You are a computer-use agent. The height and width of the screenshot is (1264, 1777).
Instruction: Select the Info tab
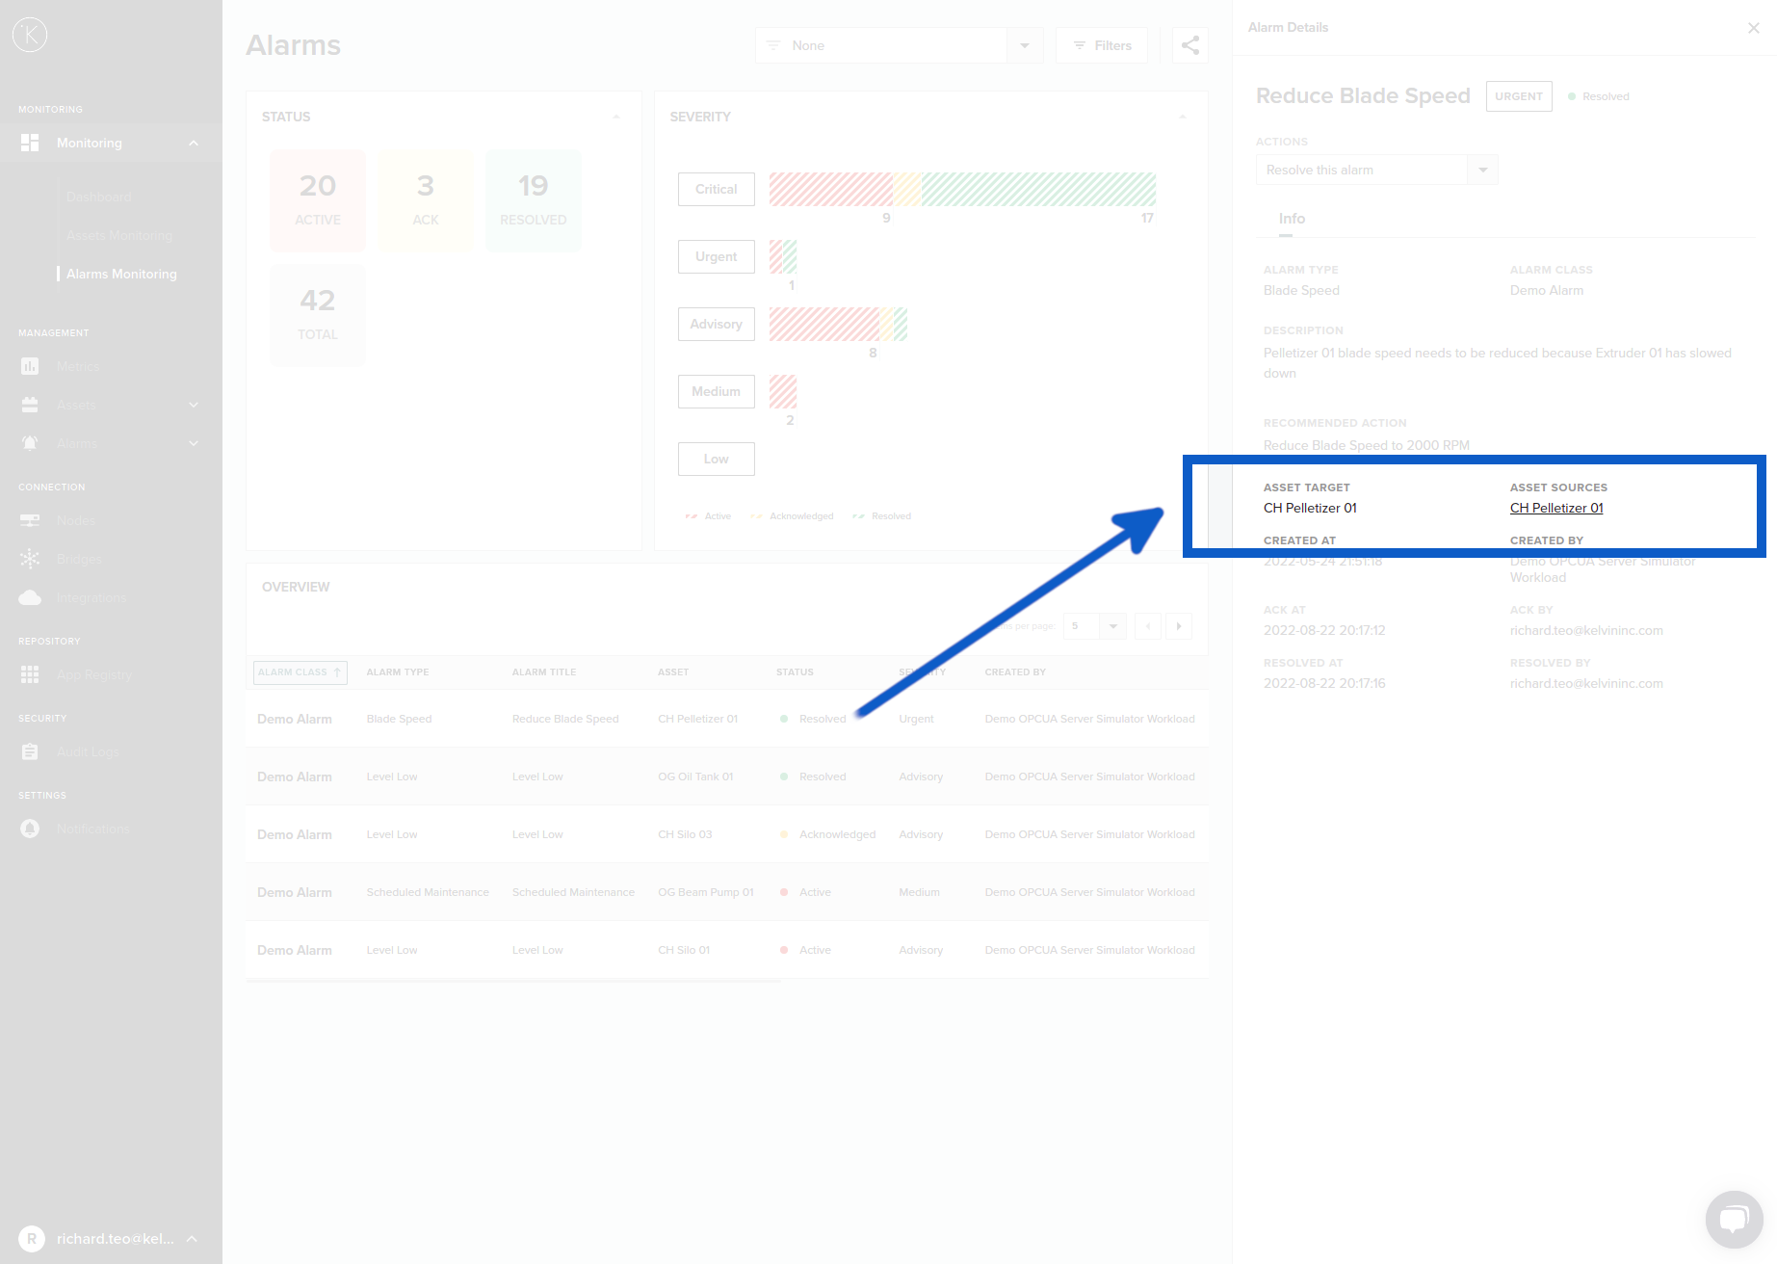coord(1292,219)
